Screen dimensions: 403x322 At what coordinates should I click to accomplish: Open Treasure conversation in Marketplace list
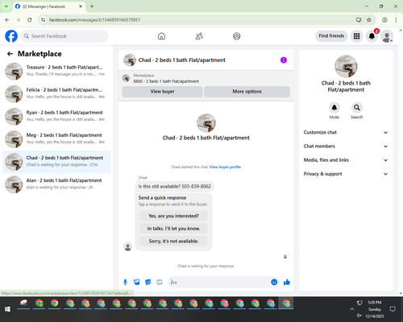tap(56, 72)
